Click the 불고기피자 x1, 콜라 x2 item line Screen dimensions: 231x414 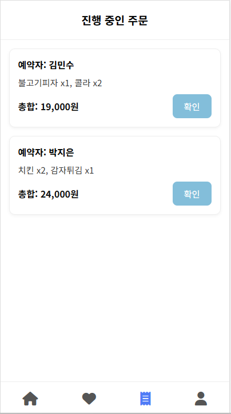[x=60, y=83]
